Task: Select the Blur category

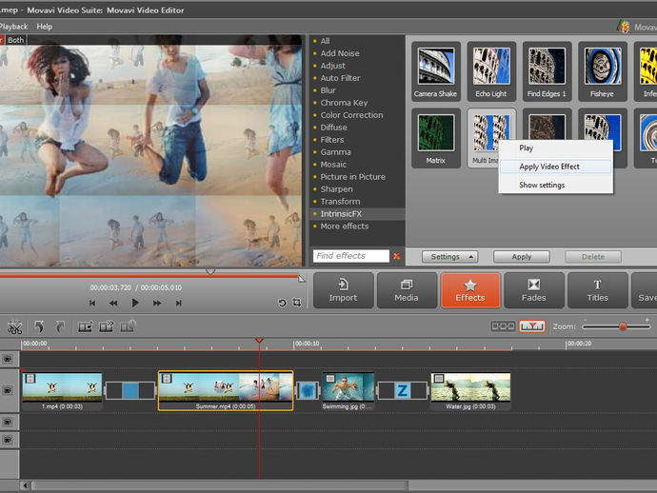Action: [x=328, y=90]
